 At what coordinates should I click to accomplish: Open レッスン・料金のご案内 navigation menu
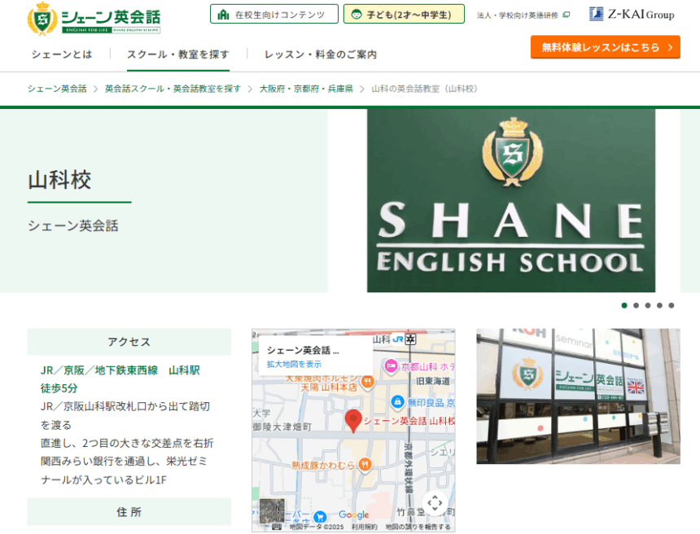coord(321,55)
